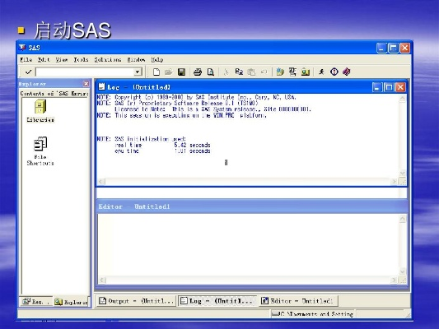Click the Save diskette toolbar icon
This screenshot has width=439, height=329.
(x=181, y=72)
